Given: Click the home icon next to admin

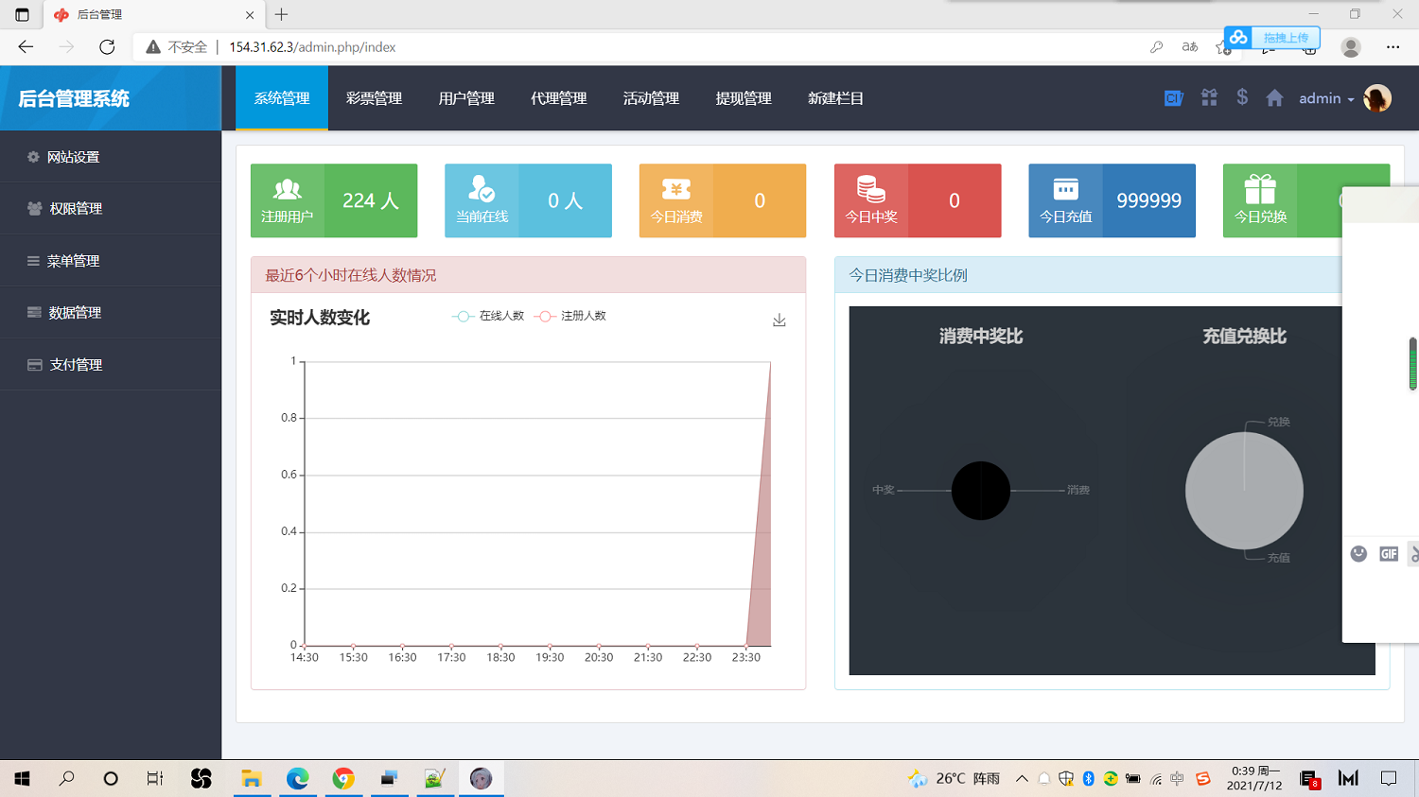Looking at the screenshot, I should (1272, 97).
